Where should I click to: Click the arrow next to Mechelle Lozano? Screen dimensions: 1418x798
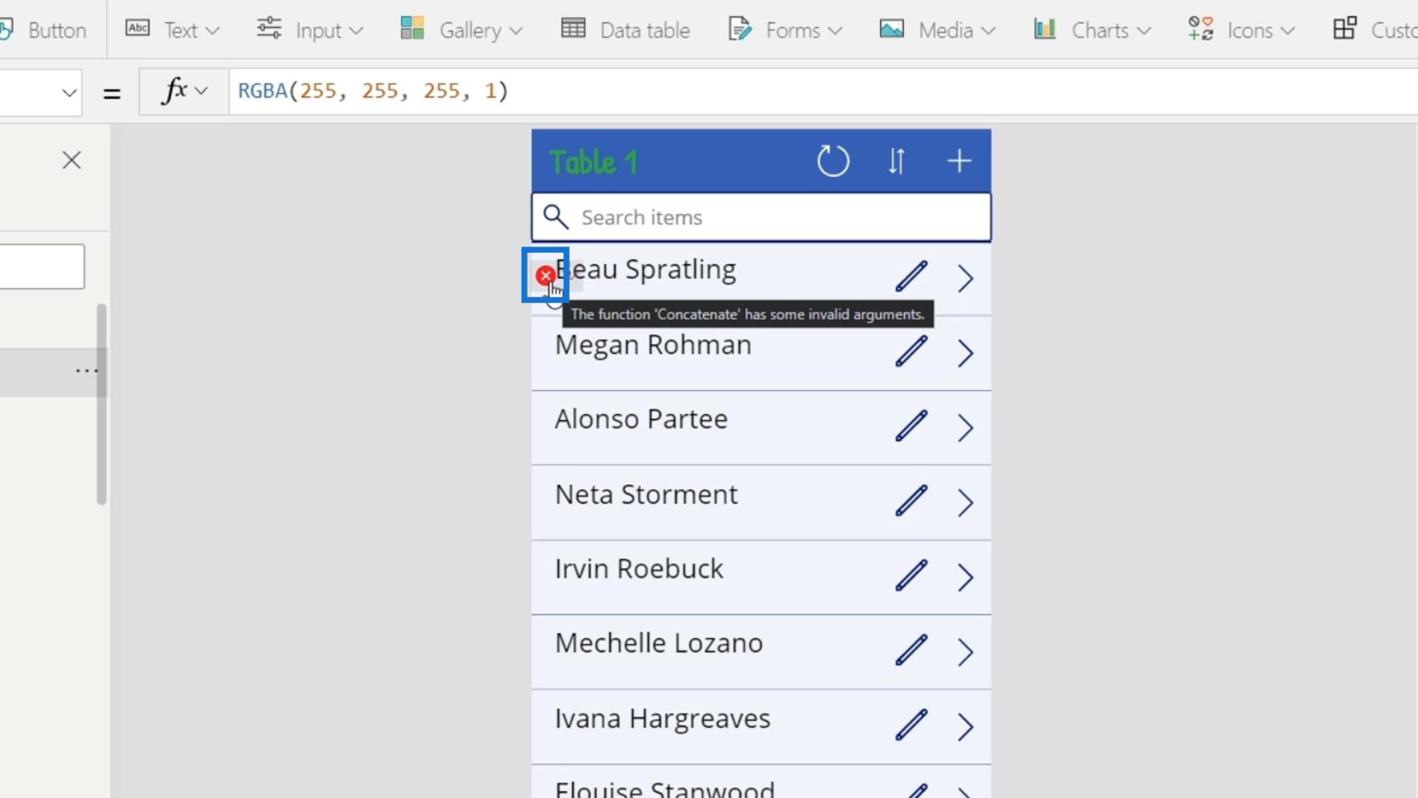(x=966, y=652)
